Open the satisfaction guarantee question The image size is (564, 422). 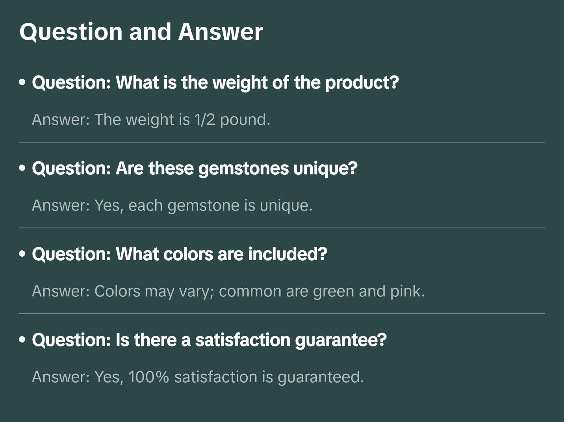tap(209, 340)
